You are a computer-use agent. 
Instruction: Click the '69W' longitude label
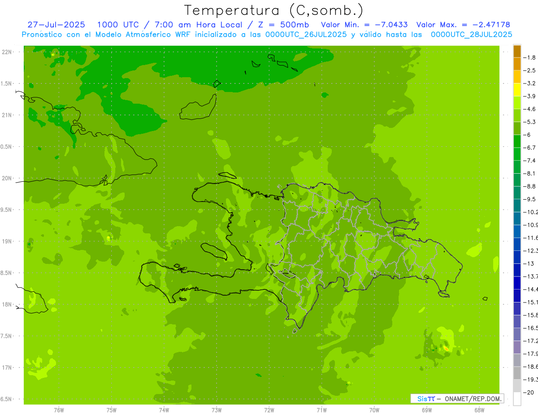pyautogui.click(x=427, y=410)
